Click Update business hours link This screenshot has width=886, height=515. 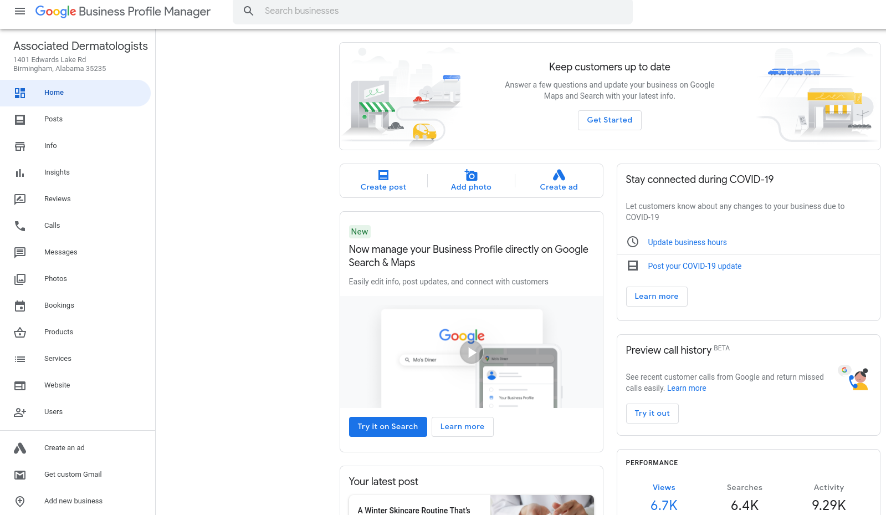pyautogui.click(x=687, y=242)
